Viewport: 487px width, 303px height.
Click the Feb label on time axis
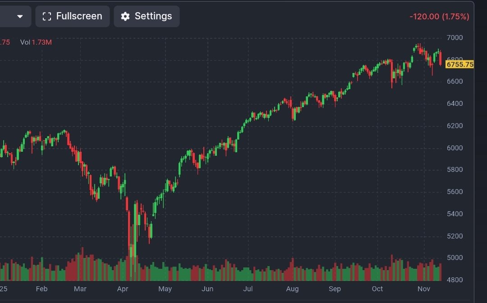click(41, 289)
